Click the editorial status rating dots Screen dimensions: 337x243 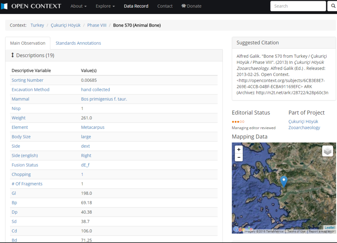pyautogui.click(x=238, y=122)
